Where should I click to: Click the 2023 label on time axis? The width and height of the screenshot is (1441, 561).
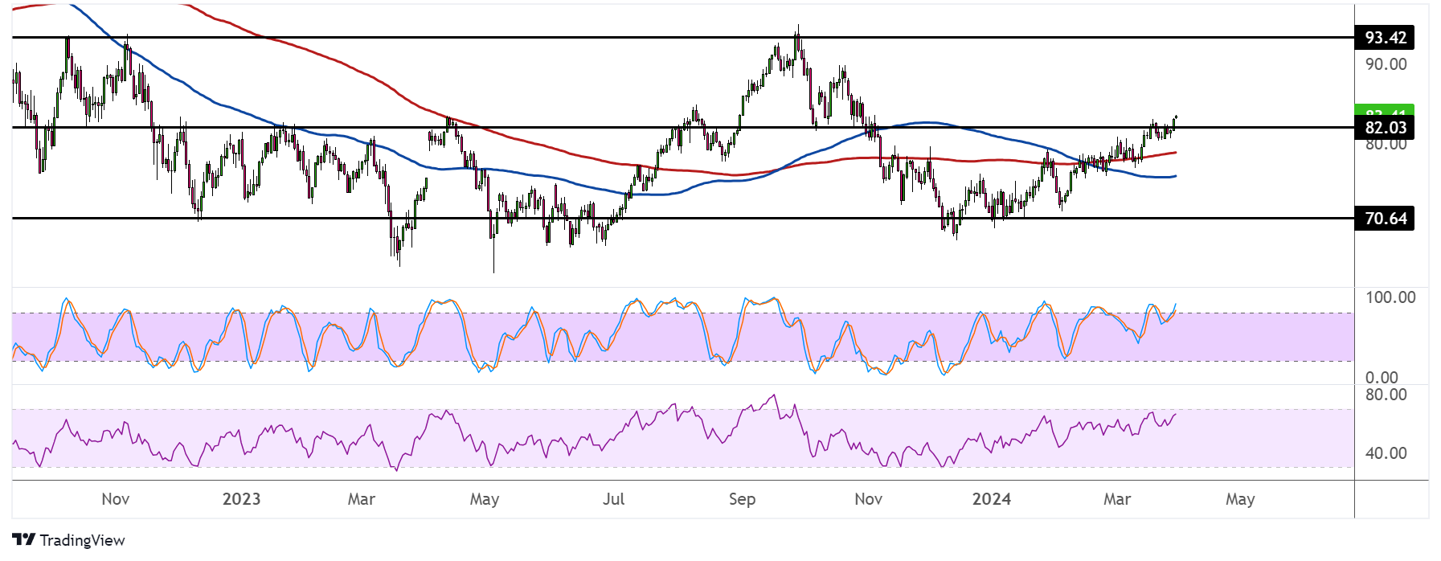coord(241,499)
